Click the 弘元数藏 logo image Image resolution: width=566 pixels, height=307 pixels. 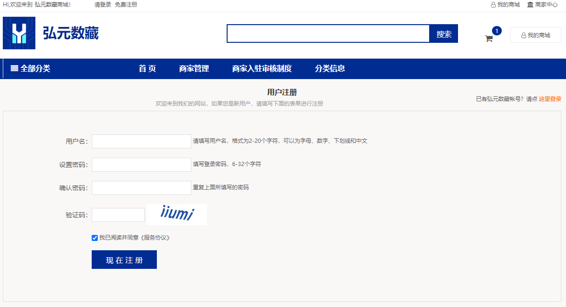19,33
